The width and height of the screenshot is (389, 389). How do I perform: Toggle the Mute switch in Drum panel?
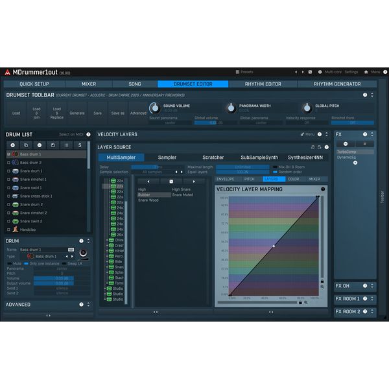pyautogui.click(x=10, y=263)
